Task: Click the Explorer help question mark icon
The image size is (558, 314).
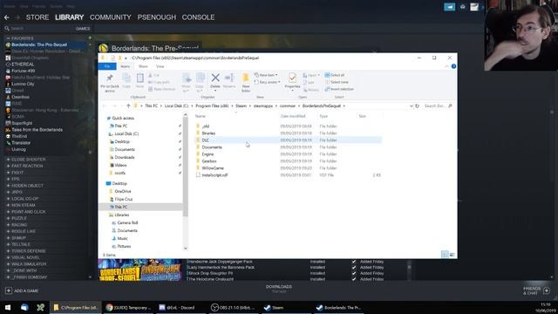Action: (453, 66)
